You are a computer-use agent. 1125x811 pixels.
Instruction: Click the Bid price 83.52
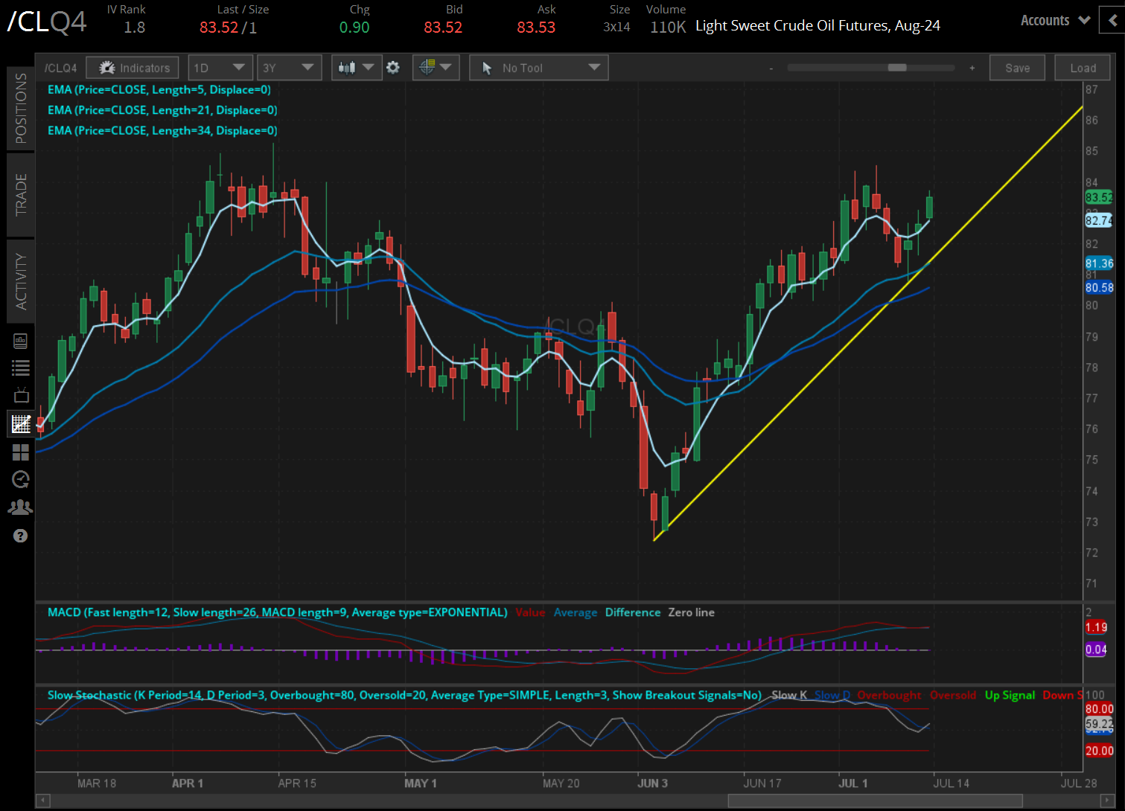[x=443, y=28]
